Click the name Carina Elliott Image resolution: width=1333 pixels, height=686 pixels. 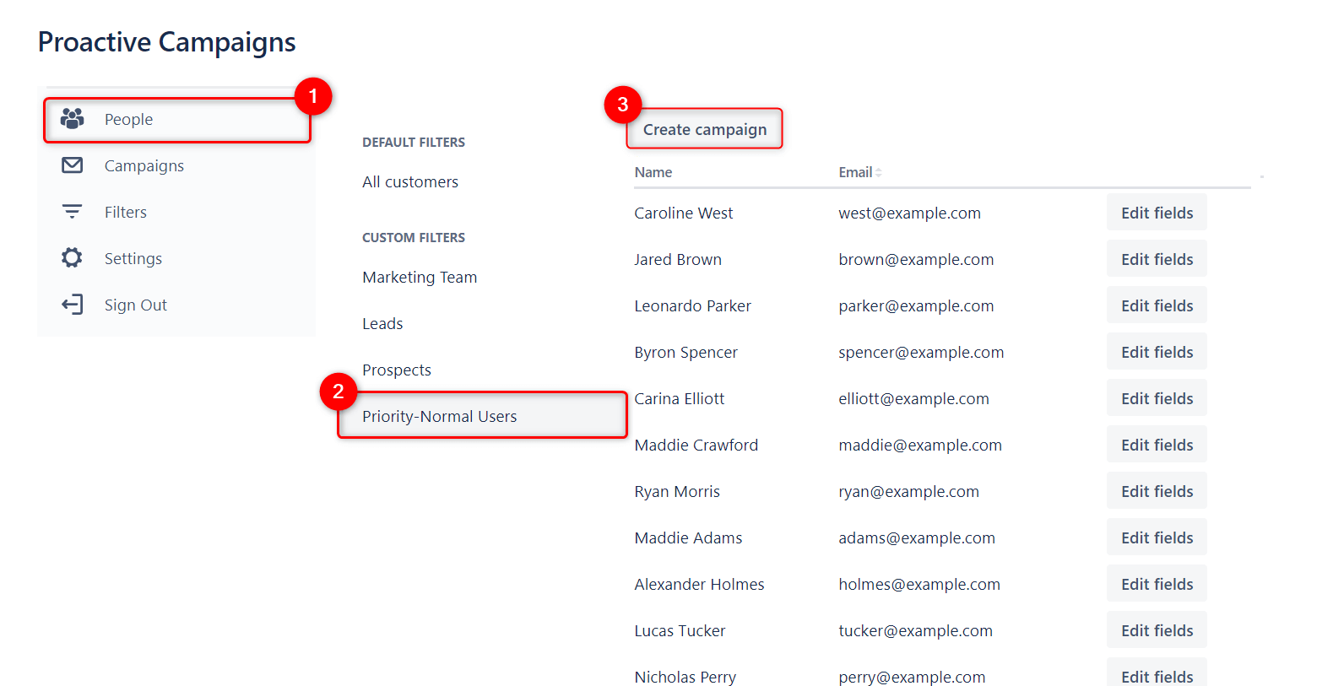tap(680, 399)
